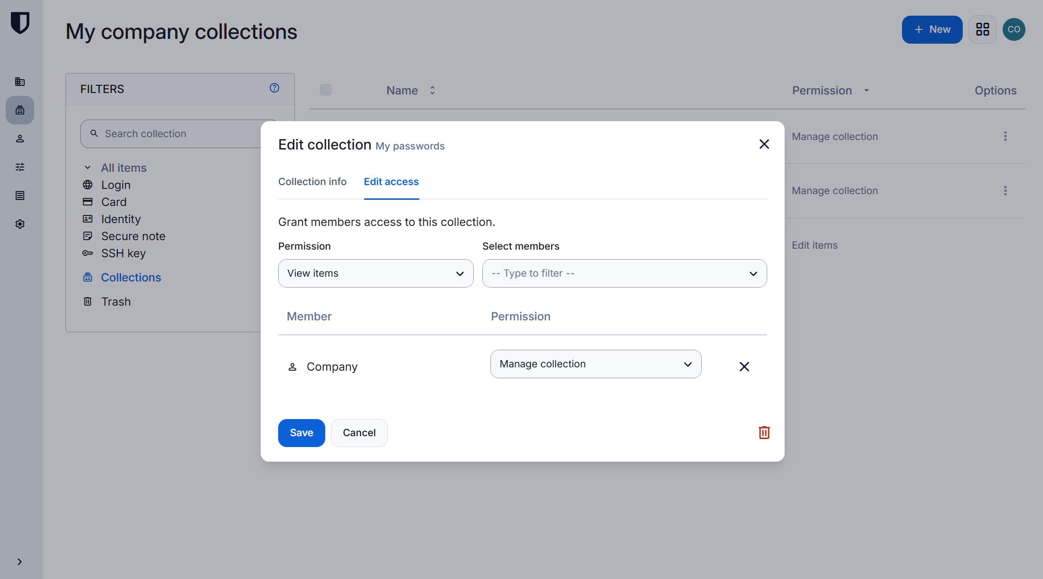This screenshot has width=1043, height=579.
Task: Open options menu for second Manage collection row
Action: tap(1005, 191)
